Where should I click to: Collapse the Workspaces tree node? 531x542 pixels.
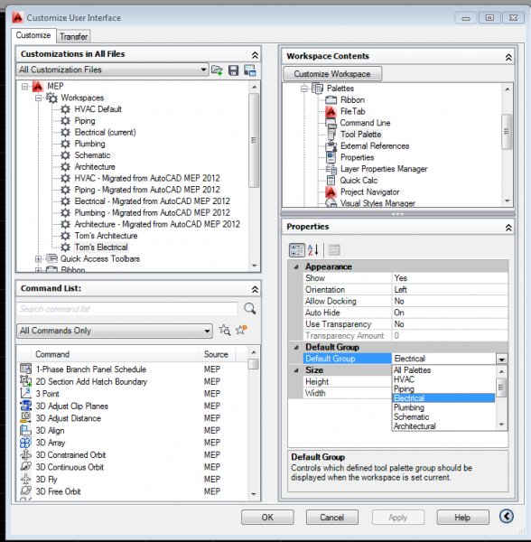click(x=38, y=98)
